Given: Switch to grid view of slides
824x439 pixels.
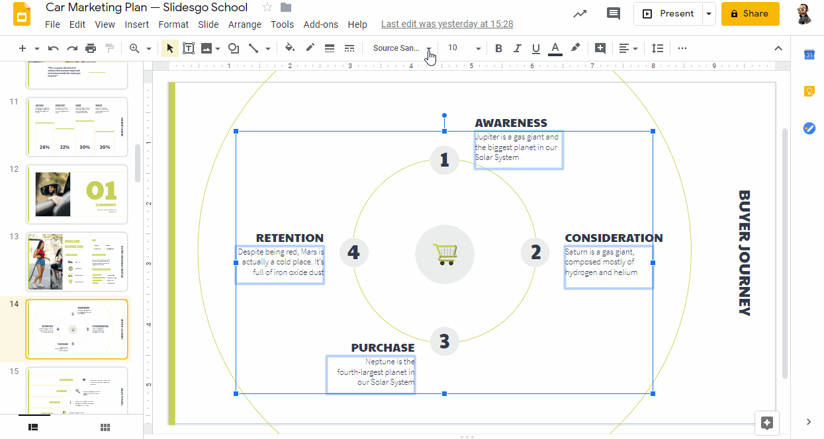Looking at the screenshot, I should (105, 427).
